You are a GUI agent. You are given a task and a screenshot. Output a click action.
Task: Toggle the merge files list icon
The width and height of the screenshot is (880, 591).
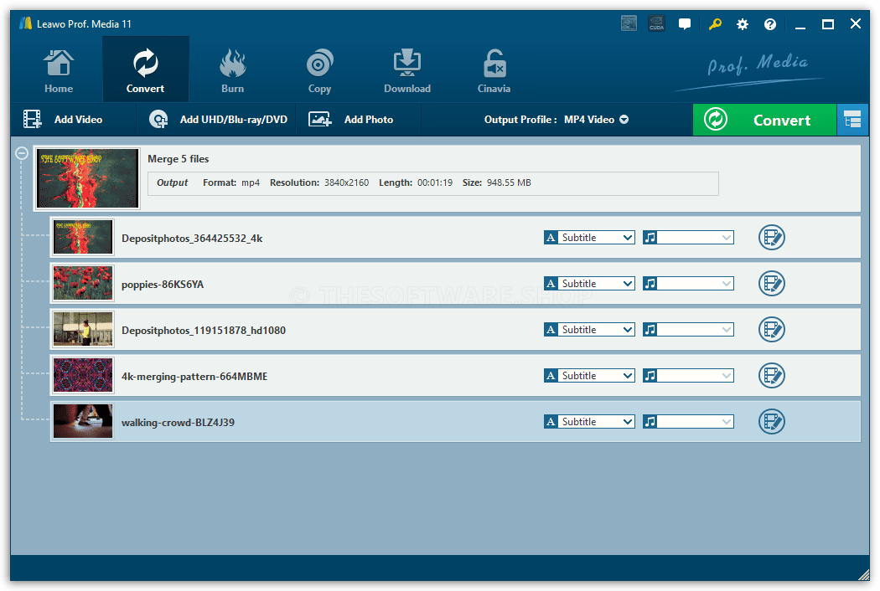click(x=852, y=120)
